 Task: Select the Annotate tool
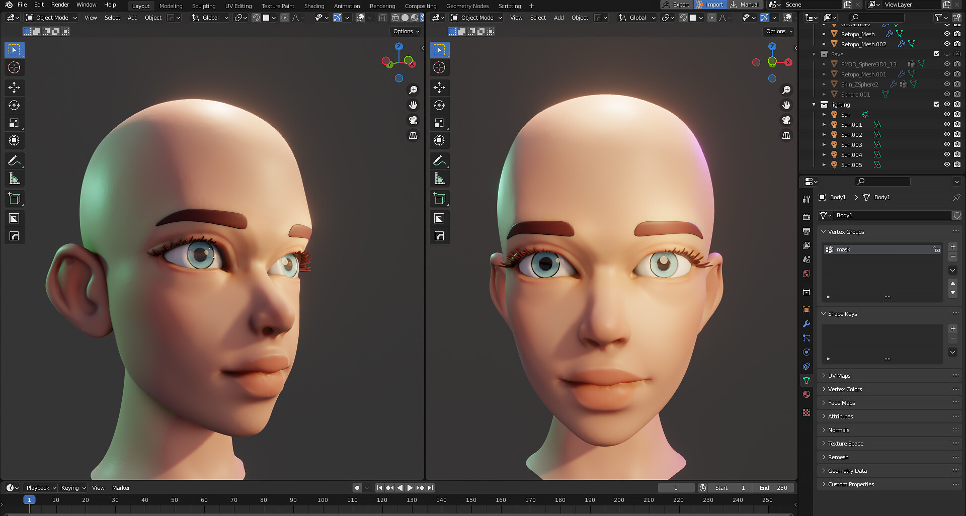14,160
